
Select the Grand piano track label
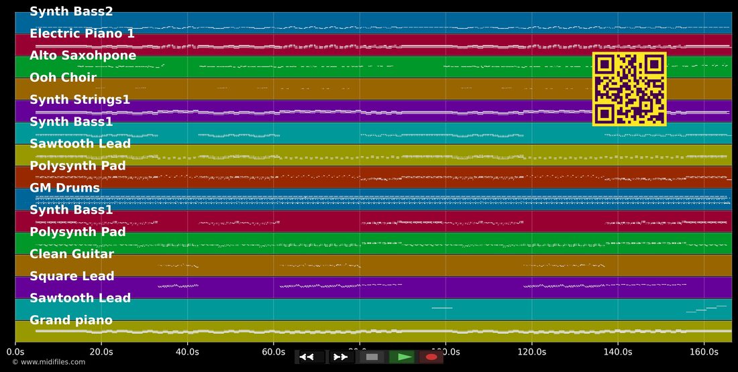tap(71, 320)
